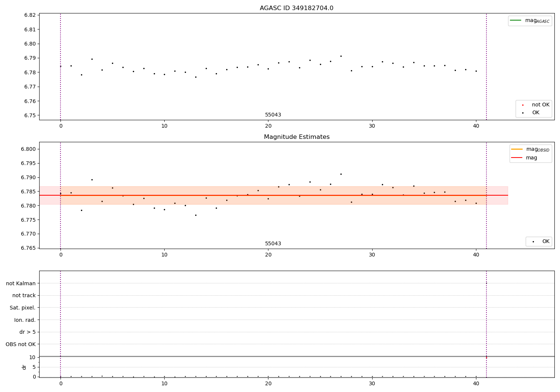
Task: Click the 'not track' axis label
Action: [x=24, y=296]
